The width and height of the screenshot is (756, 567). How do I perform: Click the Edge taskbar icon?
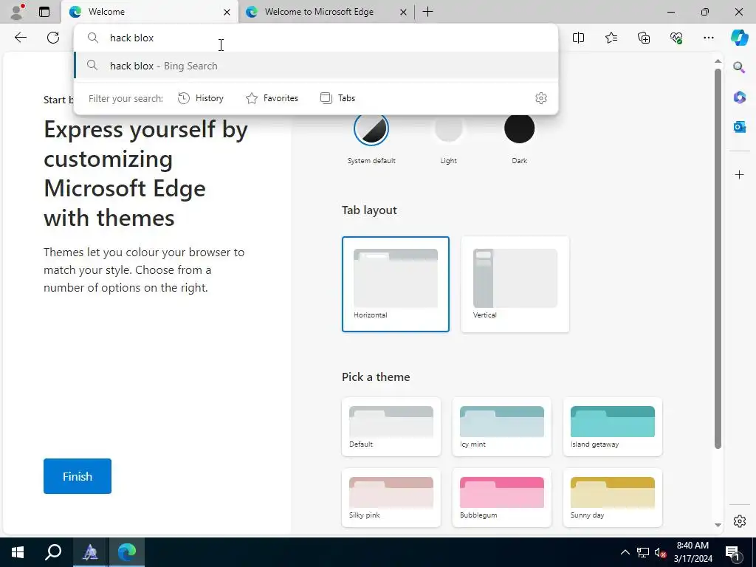[127, 552]
